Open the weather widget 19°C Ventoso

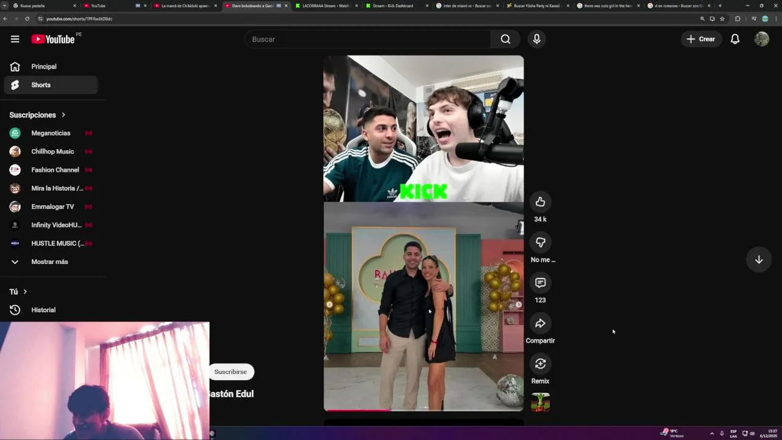[672, 433]
